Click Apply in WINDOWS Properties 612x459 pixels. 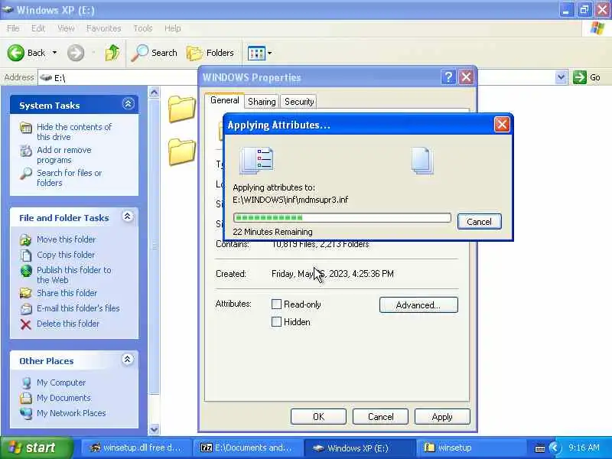442,417
